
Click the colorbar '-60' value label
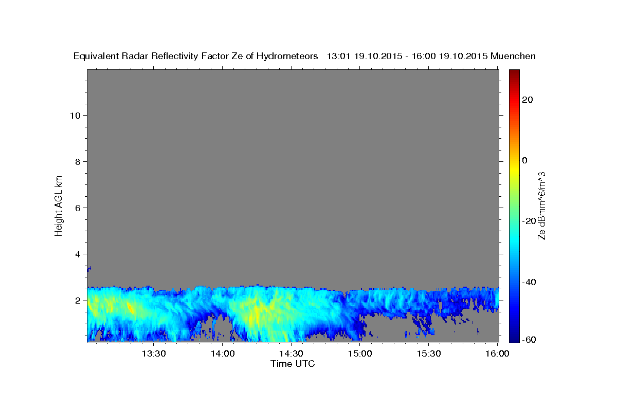tap(529, 339)
